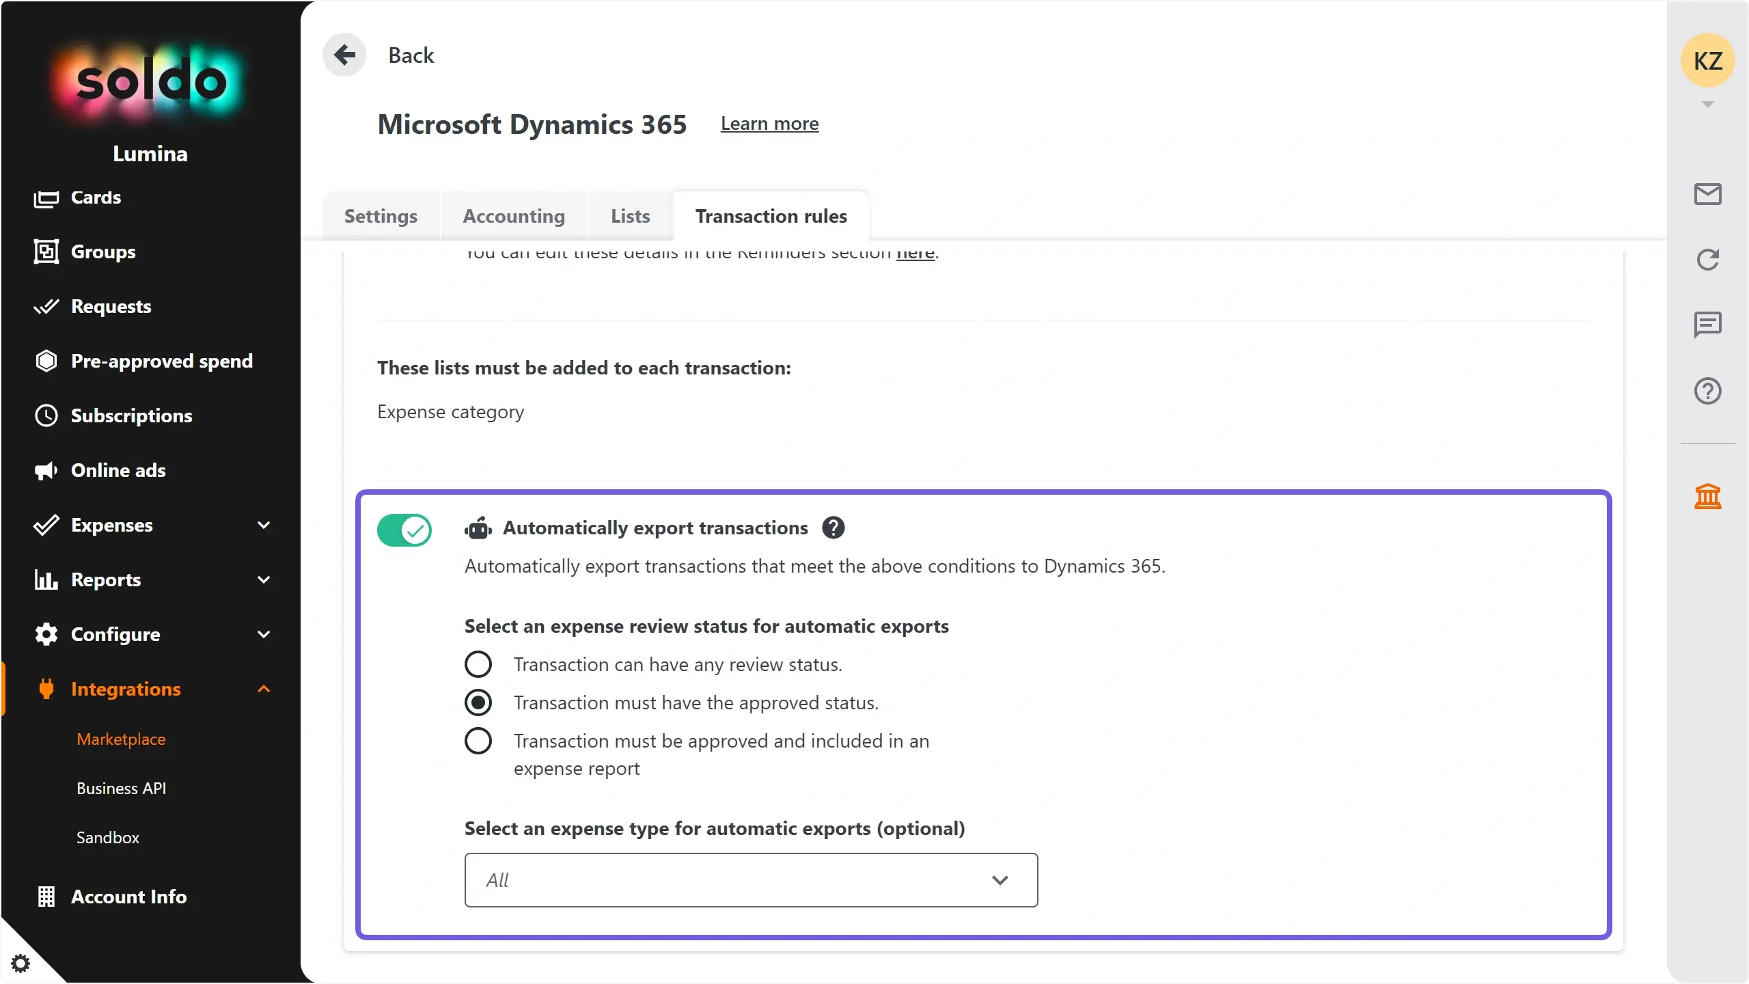Click the question mark next to Automatically export transactions
The width and height of the screenshot is (1749, 984).
pos(833,528)
